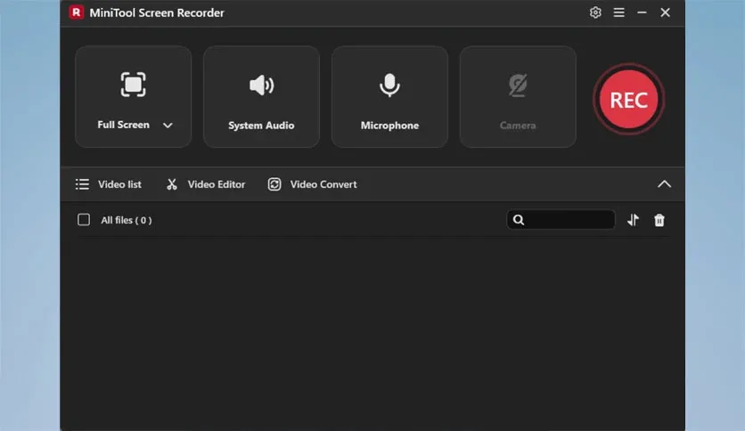
Task: Expand the Full Screen dropdown arrow
Action: click(168, 126)
